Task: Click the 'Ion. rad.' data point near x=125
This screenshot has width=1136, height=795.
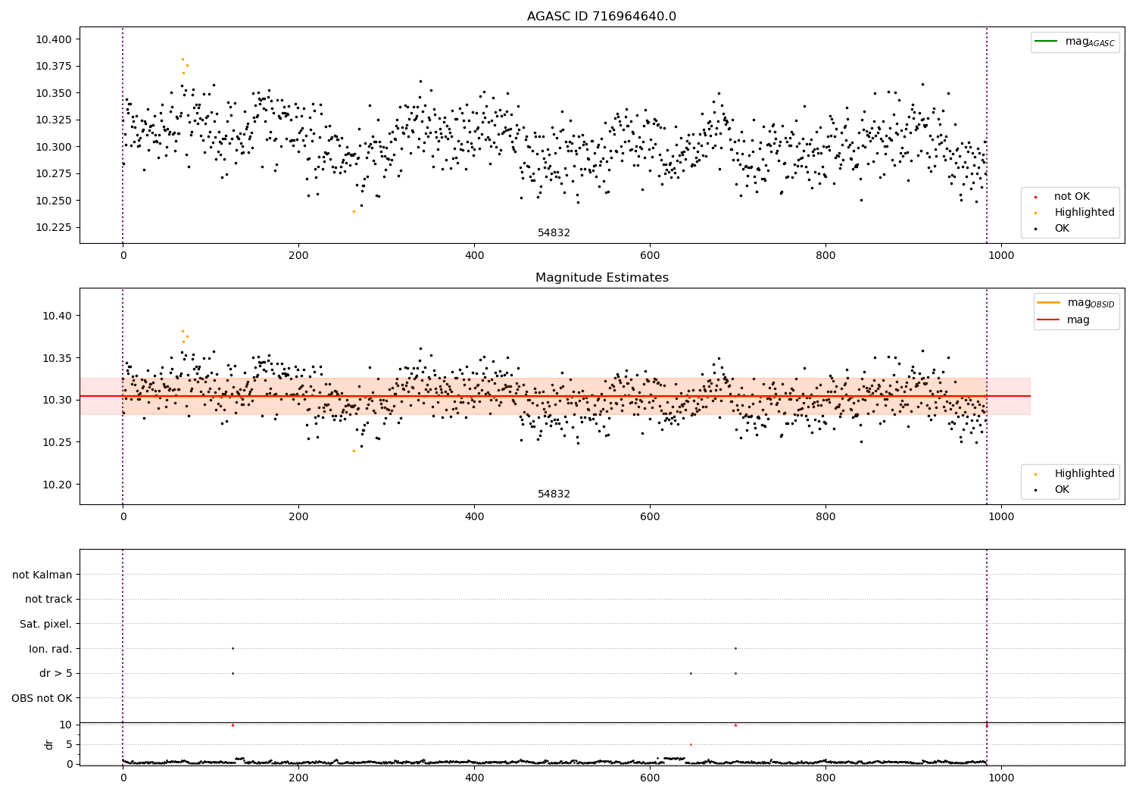Action: [x=233, y=648]
